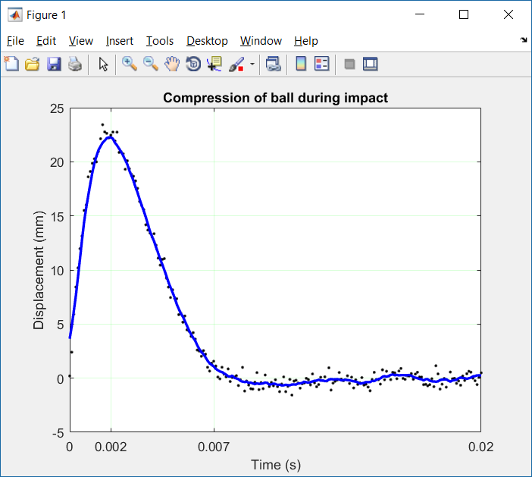This screenshot has width=532, height=477.
Task: Enable the Data Cursor tool
Action: pyautogui.click(x=214, y=64)
